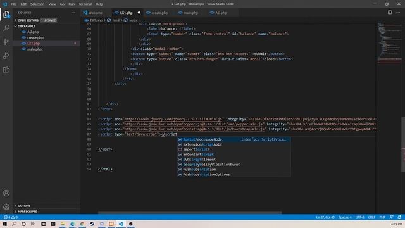Open the Go menu
This screenshot has width=405, height=228.
pos(62,4)
